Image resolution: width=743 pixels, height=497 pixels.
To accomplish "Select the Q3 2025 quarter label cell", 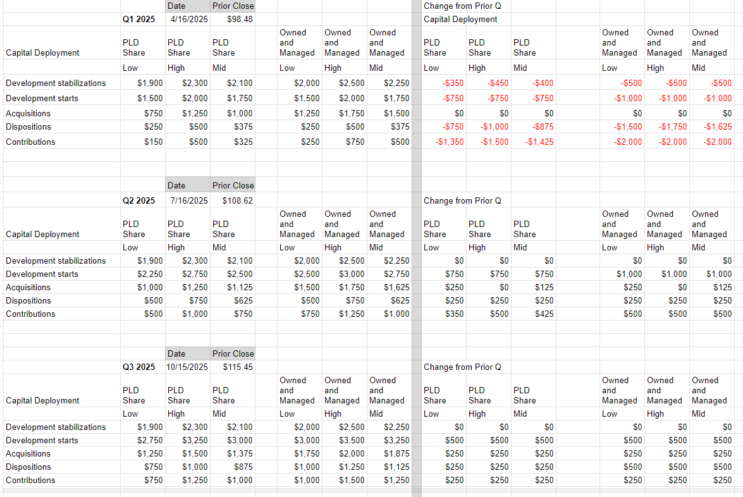I will tap(143, 367).
